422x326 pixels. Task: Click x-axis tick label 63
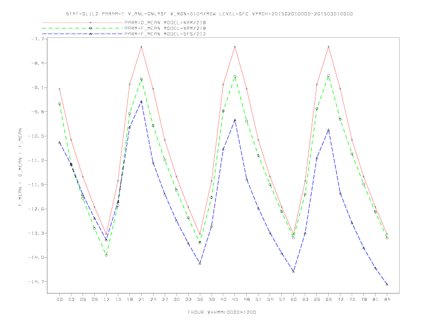tap(305, 299)
